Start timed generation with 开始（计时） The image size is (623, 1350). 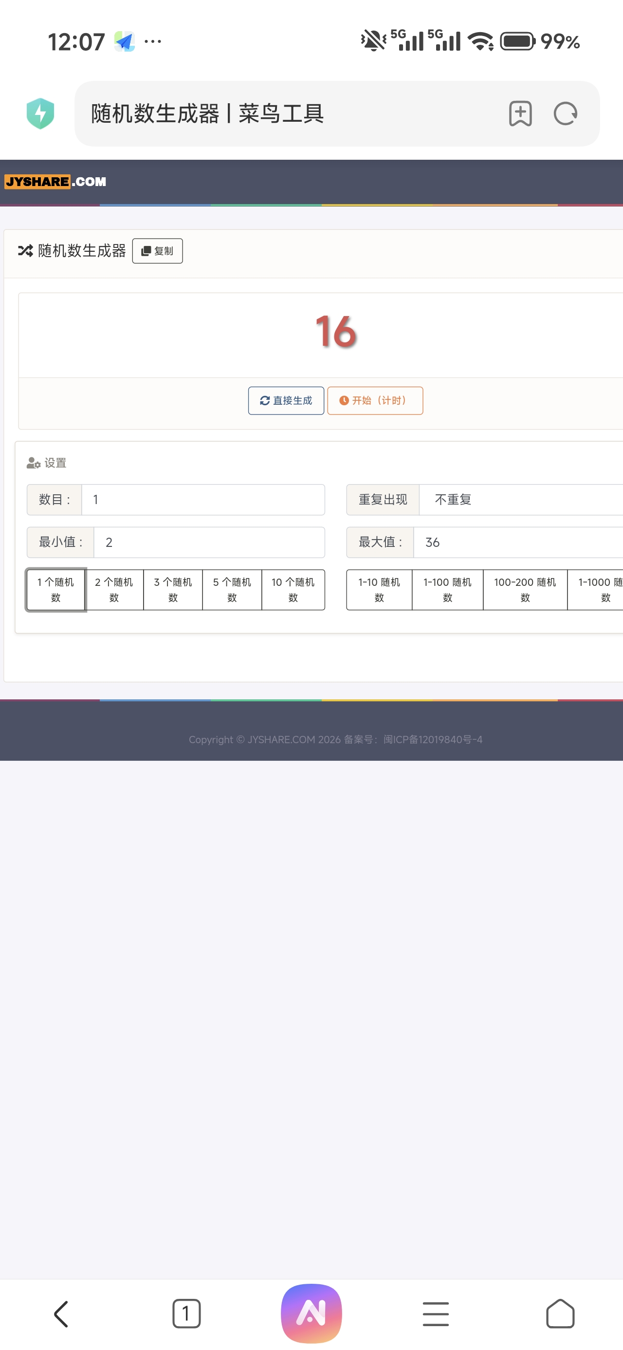(375, 400)
